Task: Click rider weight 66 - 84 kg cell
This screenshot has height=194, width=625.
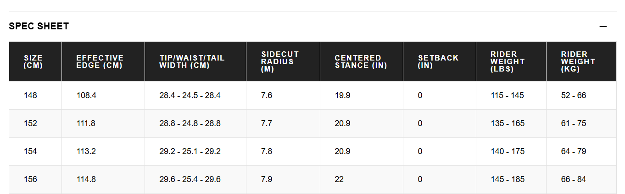Action: tap(573, 179)
